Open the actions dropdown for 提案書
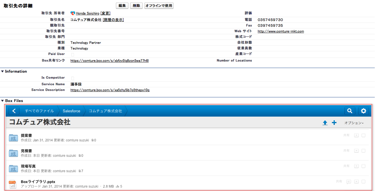 356,135
